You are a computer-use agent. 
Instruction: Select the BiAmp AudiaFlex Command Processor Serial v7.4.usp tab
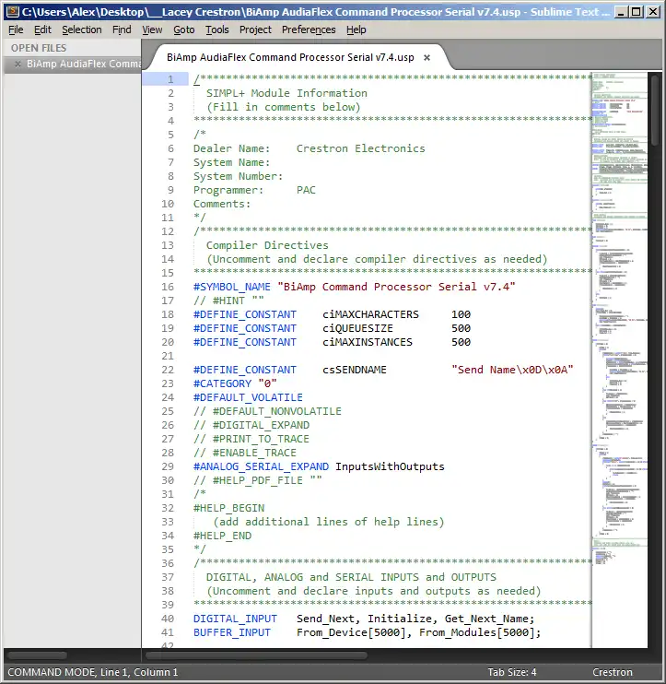point(290,57)
